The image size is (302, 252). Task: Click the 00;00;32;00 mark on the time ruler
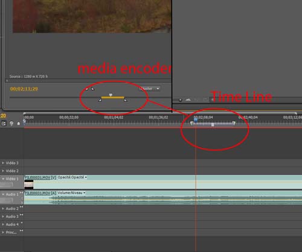coord(69,118)
